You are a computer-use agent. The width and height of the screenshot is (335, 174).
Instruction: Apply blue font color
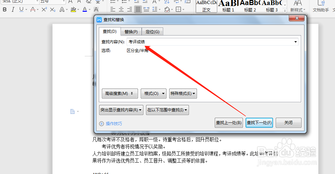tap(85, 10)
